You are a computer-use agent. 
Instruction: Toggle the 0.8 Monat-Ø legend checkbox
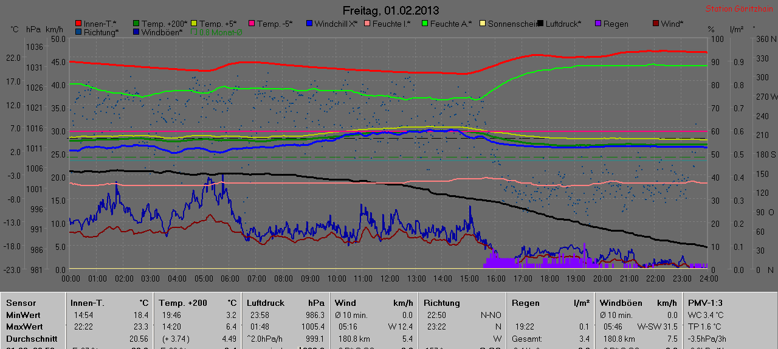tap(194, 32)
